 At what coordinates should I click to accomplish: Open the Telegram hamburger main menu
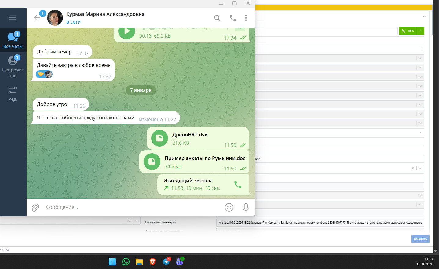pos(13,18)
